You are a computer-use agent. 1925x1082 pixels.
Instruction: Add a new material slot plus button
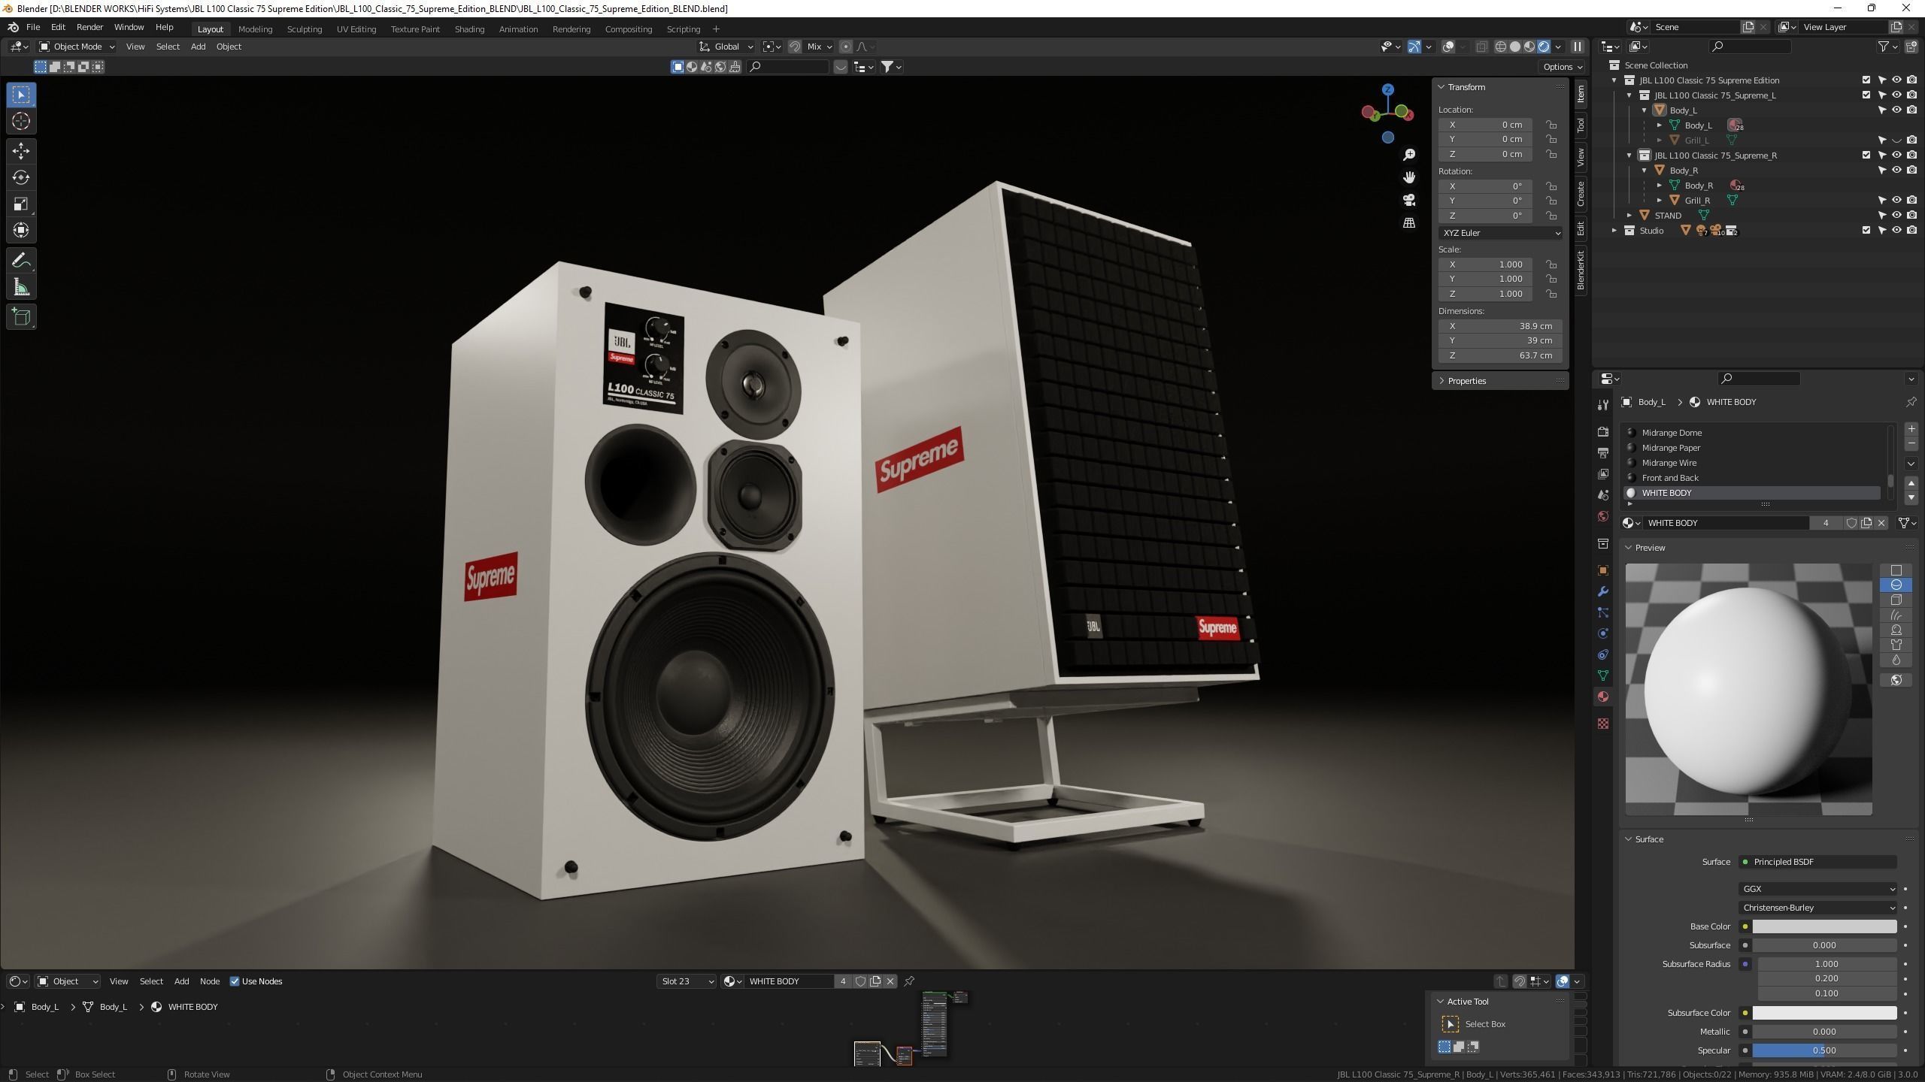click(1911, 429)
